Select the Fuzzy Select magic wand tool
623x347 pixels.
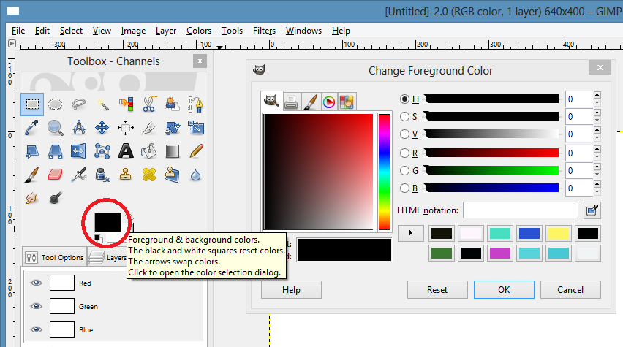(102, 104)
